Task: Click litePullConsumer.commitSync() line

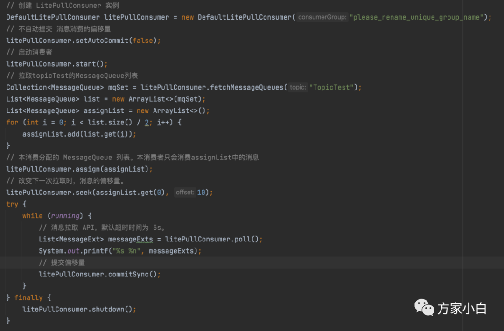Action: point(100,274)
